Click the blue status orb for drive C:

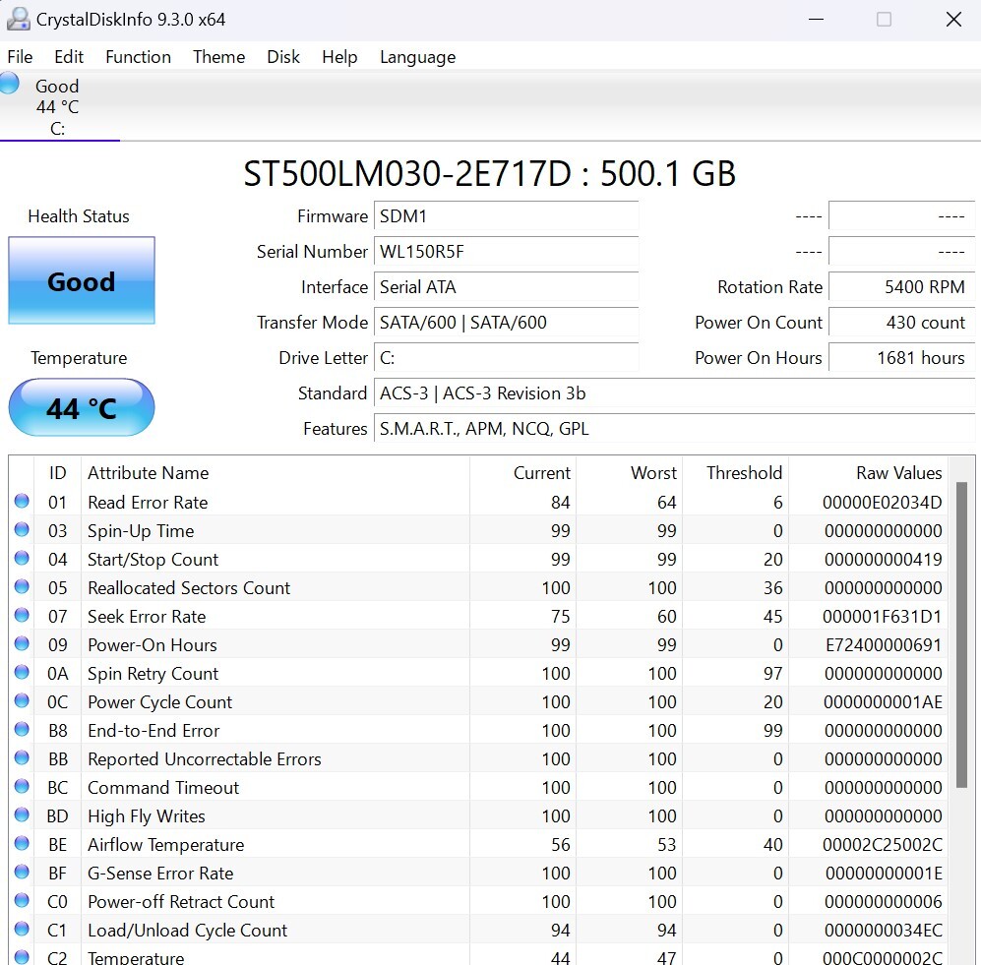pyautogui.click(x=9, y=84)
